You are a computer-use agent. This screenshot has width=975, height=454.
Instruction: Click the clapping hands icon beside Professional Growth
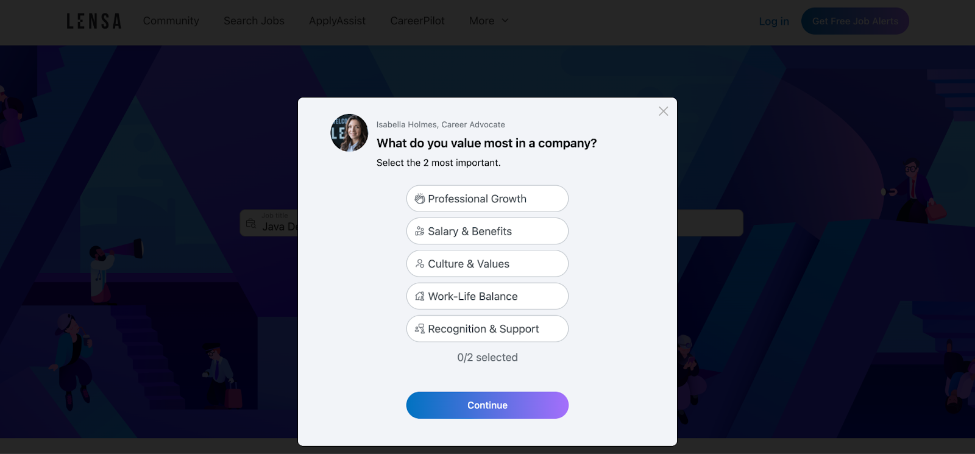coord(420,199)
